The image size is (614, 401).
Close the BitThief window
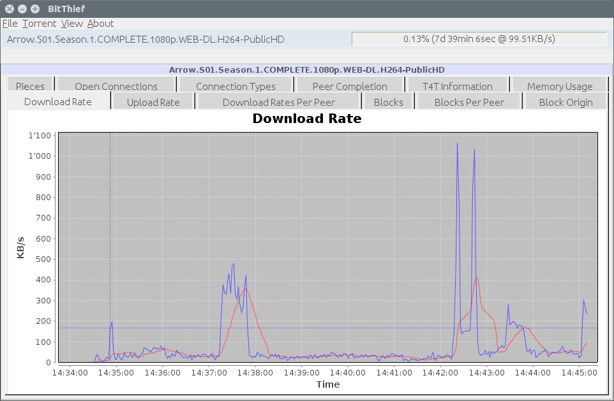pos(10,9)
